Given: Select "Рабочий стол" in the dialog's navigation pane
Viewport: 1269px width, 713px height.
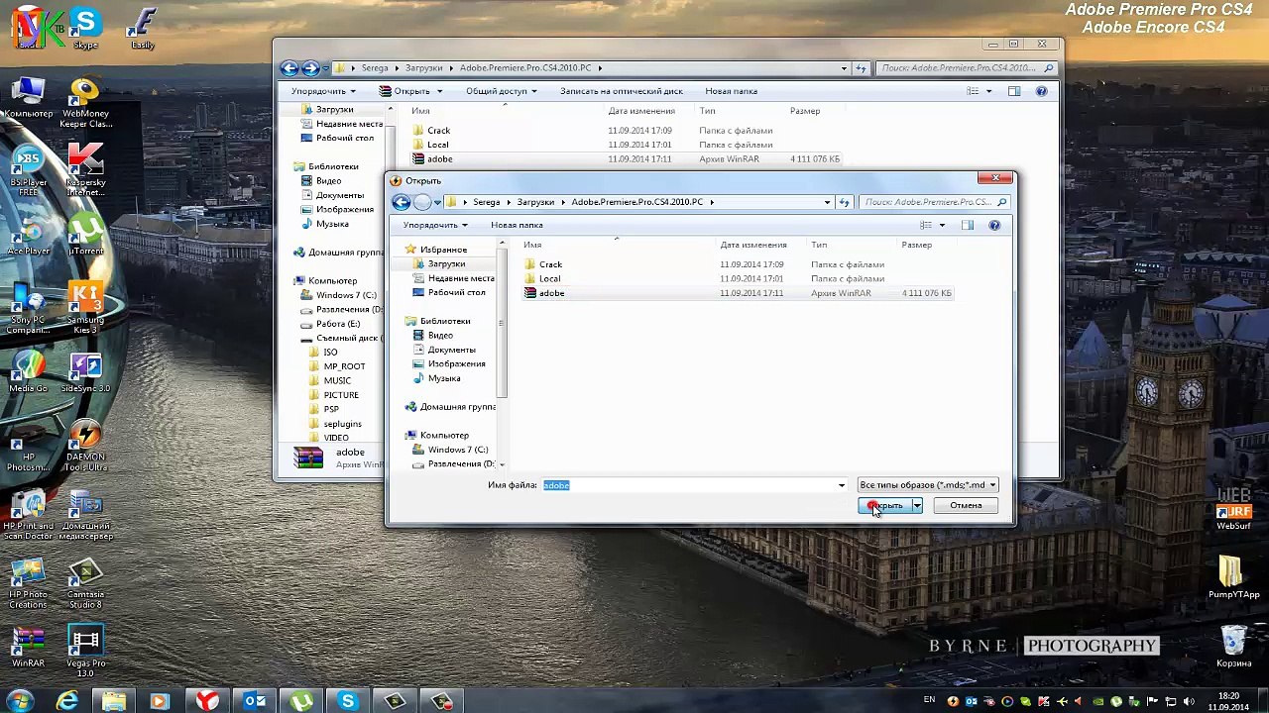Looking at the screenshot, I should (456, 292).
